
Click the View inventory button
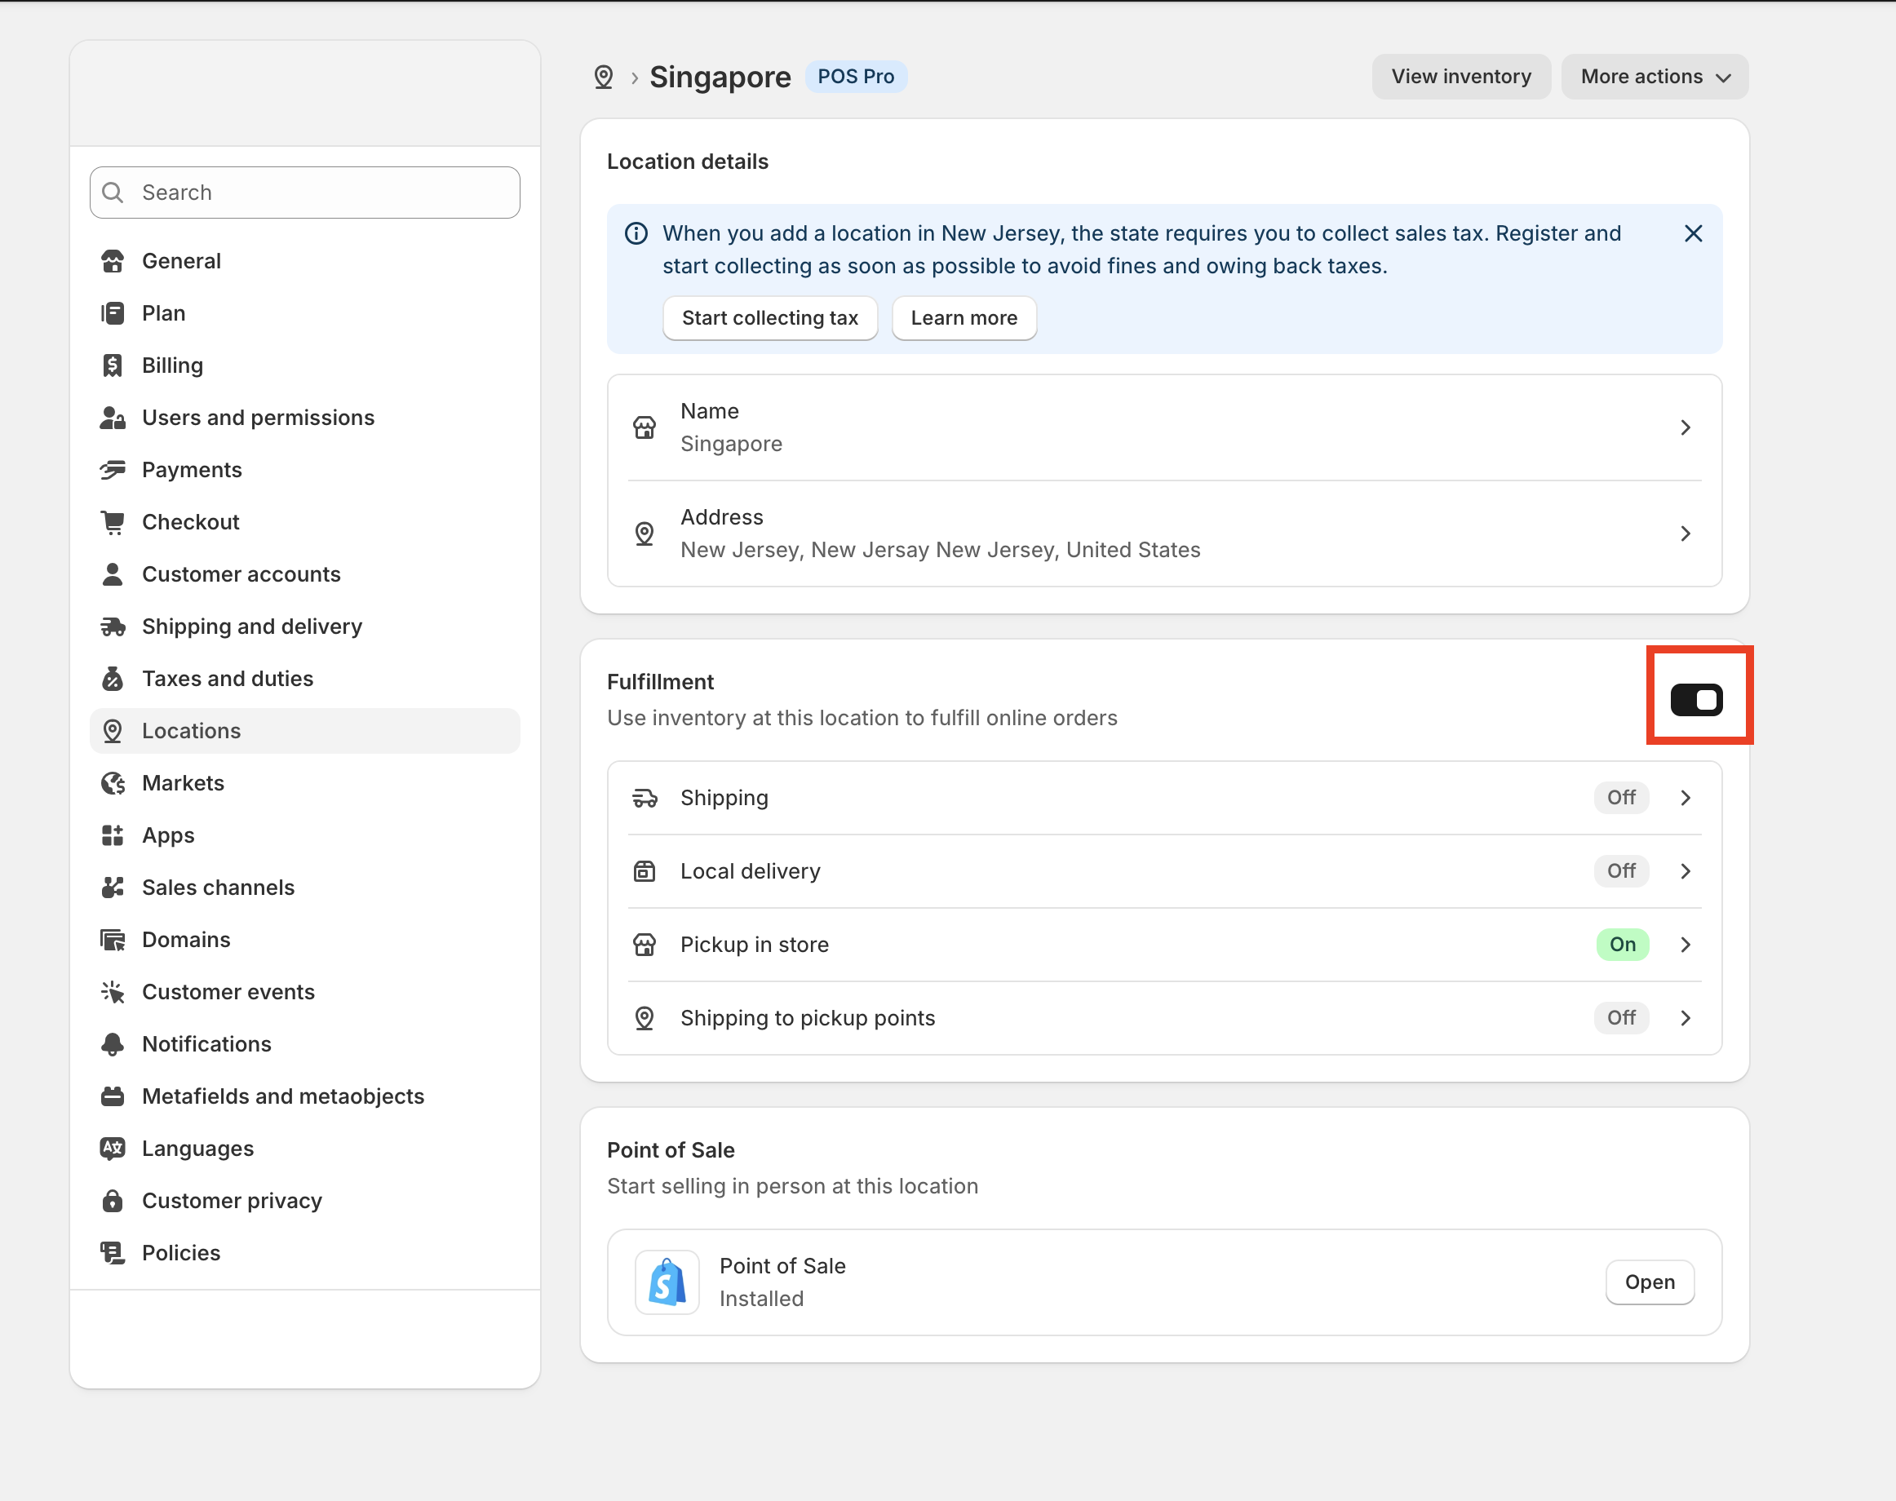coord(1460,77)
